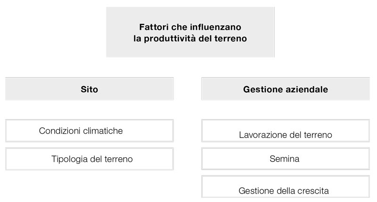377x202 pixels.
Task: Click the 'Fattori che influenzano' heading text
Action: (x=190, y=27)
